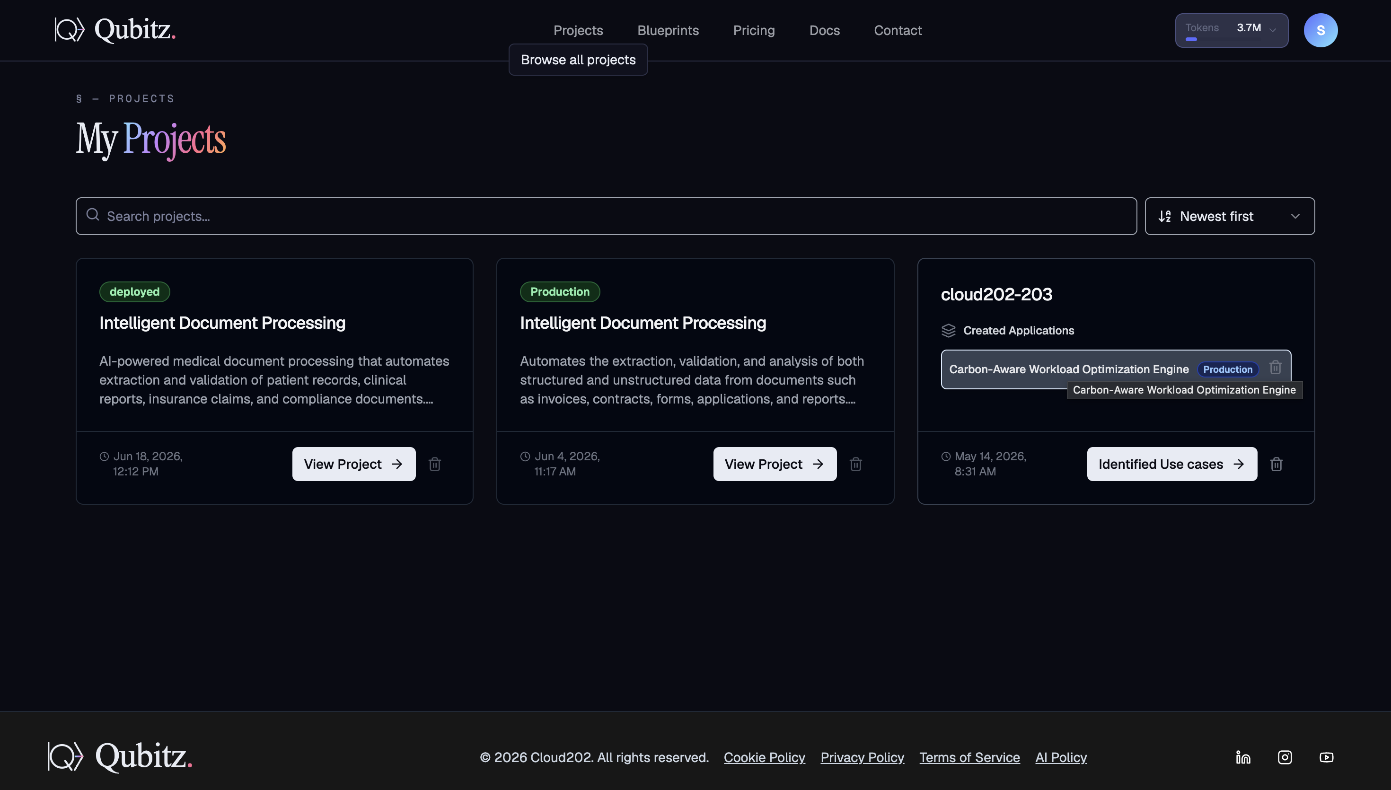Open the Instagram icon in footer
The height and width of the screenshot is (790, 1391).
1285,757
